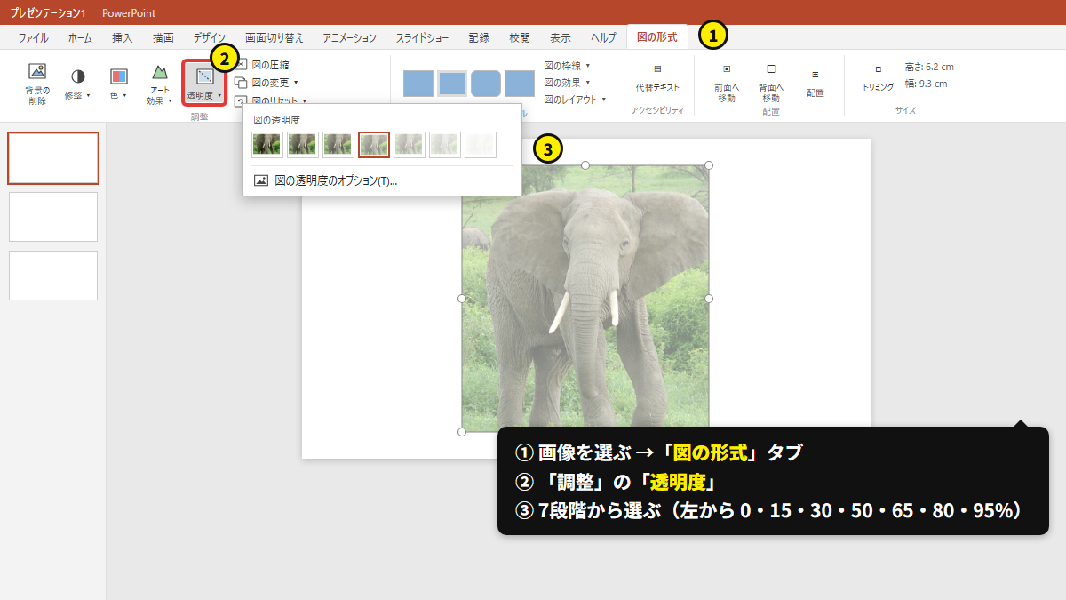Click 背面へ移動 send backward icon
Image resolution: width=1066 pixels, height=600 pixels.
click(x=771, y=68)
